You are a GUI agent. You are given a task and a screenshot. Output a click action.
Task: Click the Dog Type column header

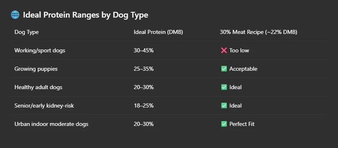click(27, 32)
